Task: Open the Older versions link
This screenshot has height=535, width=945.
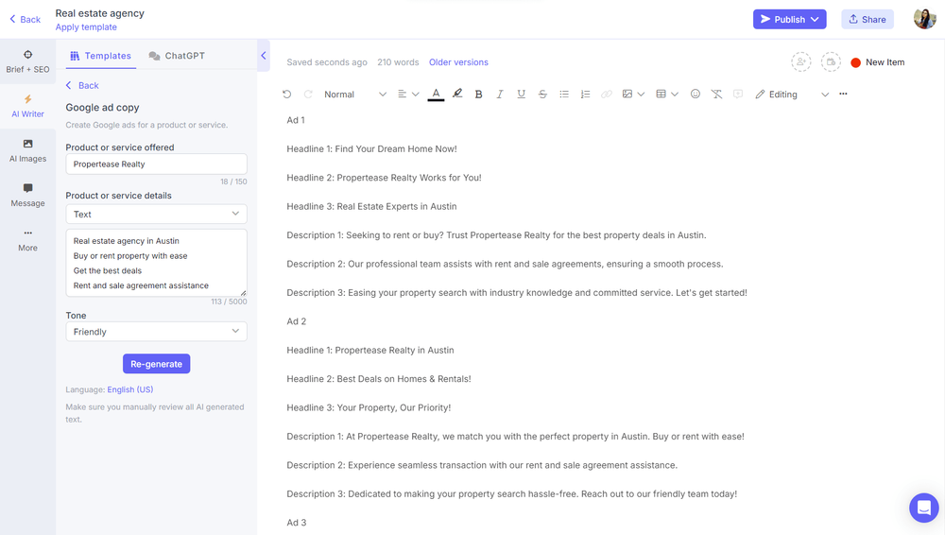Action: (458, 62)
